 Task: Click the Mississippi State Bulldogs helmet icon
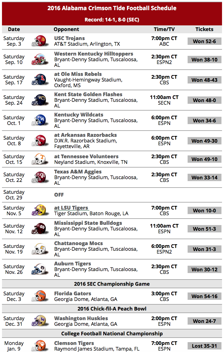[39, 229]
